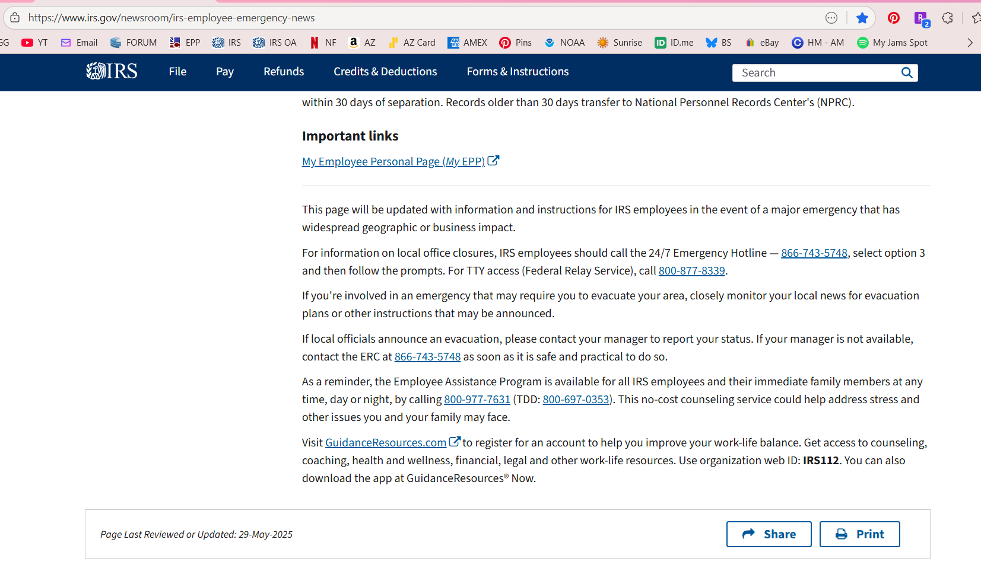The image size is (981, 565).
Task: Click the Print button
Action: pyautogui.click(x=859, y=534)
